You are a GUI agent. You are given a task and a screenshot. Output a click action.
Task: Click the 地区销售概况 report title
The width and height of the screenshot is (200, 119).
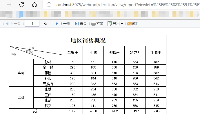pyautogui.click(x=88, y=40)
